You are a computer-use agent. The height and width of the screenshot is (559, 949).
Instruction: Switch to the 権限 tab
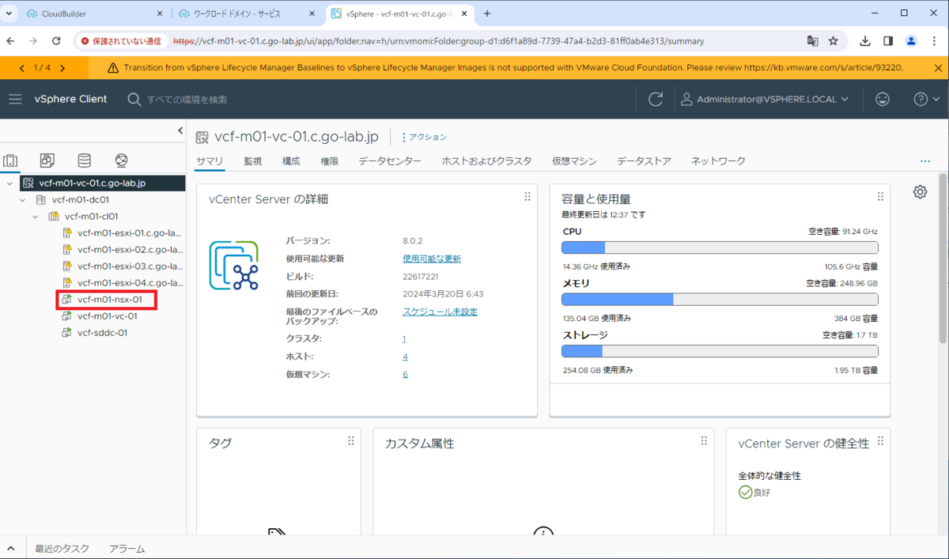pyautogui.click(x=330, y=161)
